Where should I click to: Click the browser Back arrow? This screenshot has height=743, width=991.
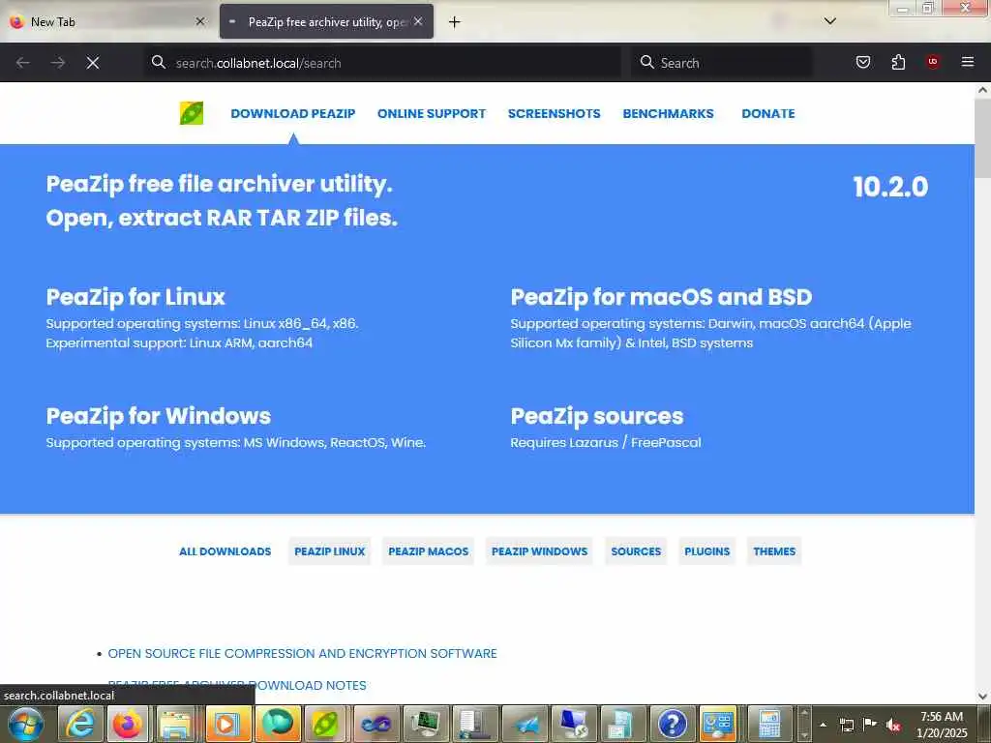tap(23, 63)
